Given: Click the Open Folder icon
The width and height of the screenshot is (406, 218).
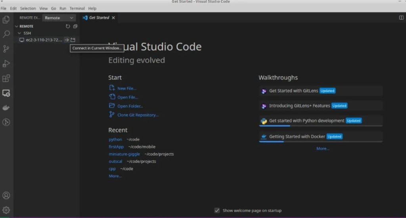Looking at the screenshot, I should pos(112,105).
